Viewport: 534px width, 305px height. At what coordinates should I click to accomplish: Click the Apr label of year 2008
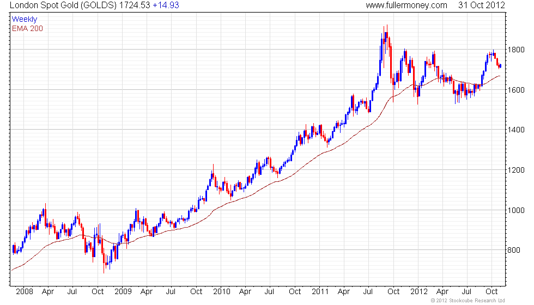pos(48,292)
